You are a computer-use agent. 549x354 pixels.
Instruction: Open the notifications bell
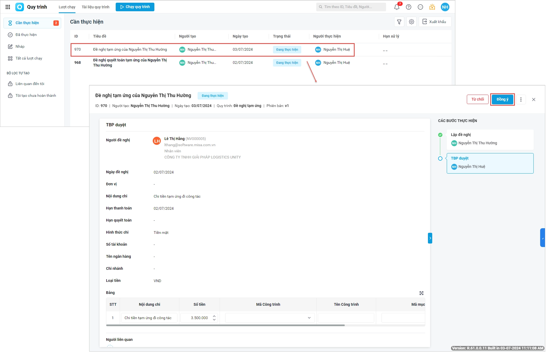coord(397,7)
